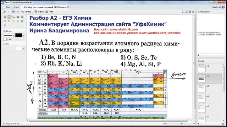The width and height of the screenshot is (227, 127).
Task: Click the blue info icon
Action: point(190,12)
